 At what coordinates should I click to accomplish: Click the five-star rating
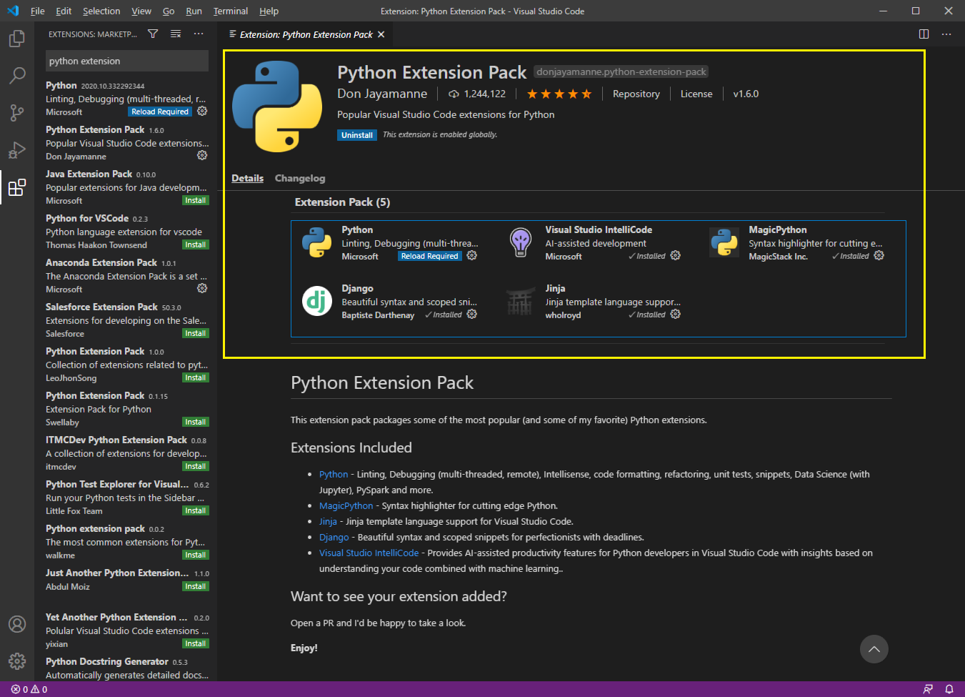point(559,94)
